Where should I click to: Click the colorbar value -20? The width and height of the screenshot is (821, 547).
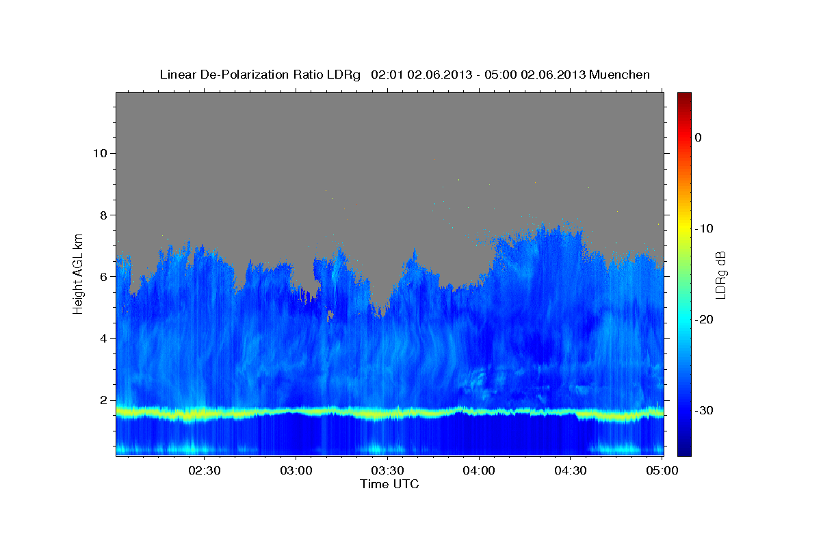tap(704, 319)
